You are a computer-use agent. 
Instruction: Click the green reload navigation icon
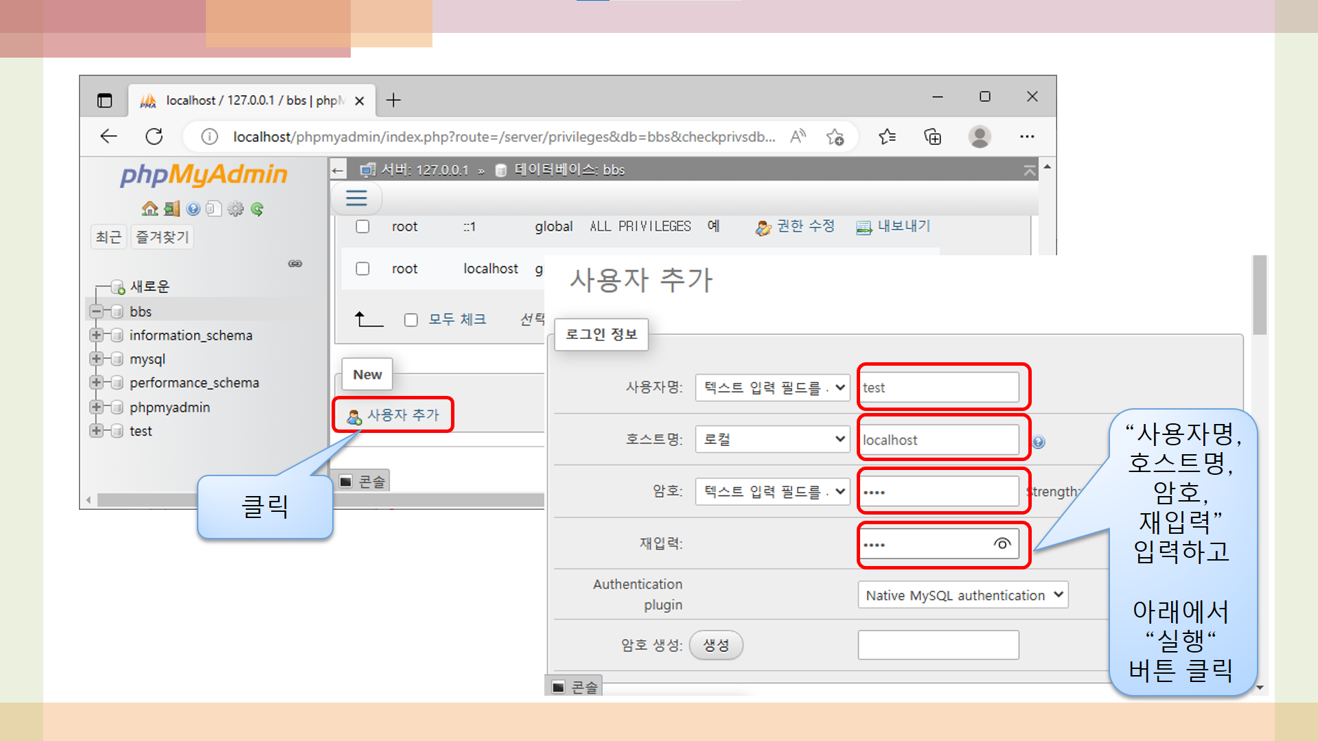[x=257, y=209]
